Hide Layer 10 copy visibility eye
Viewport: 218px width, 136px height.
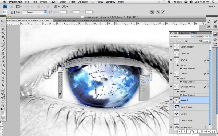(171, 47)
